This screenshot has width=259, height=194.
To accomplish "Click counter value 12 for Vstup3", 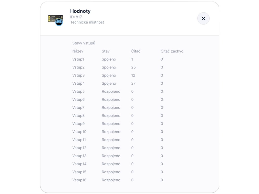I will point(133,76).
